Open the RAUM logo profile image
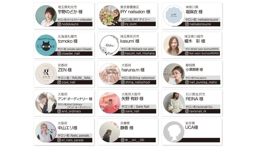 point(46,74)
